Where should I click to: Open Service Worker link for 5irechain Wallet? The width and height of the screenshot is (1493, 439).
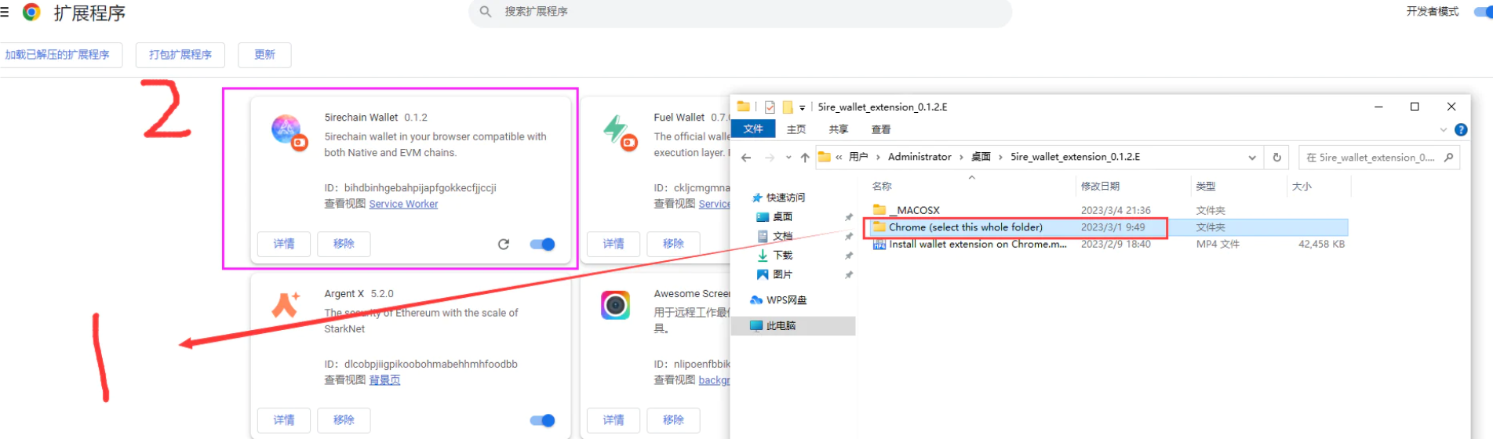click(x=403, y=204)
